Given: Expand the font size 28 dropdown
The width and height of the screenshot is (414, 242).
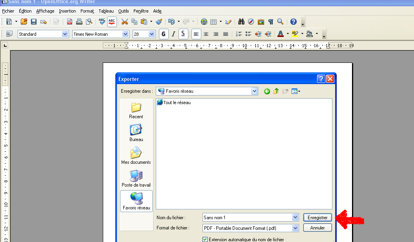Looking at the screenshot, I should [x=151, y=34].
